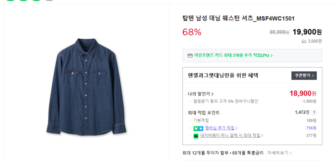Viewport: 335px width, 162px height.
Task: Click the red 18,900원 discounted price
Action: tap(303, 94)
